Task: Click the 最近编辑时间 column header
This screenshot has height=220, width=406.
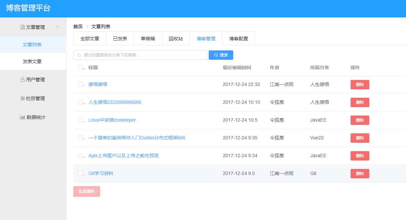Action: pyautogui.click(x=237, y=68)
